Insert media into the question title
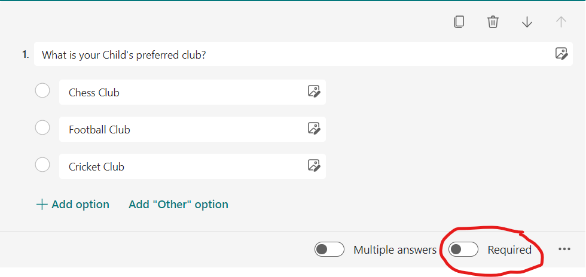Screen dimensions: 586x277 click(x=561, y=54)
